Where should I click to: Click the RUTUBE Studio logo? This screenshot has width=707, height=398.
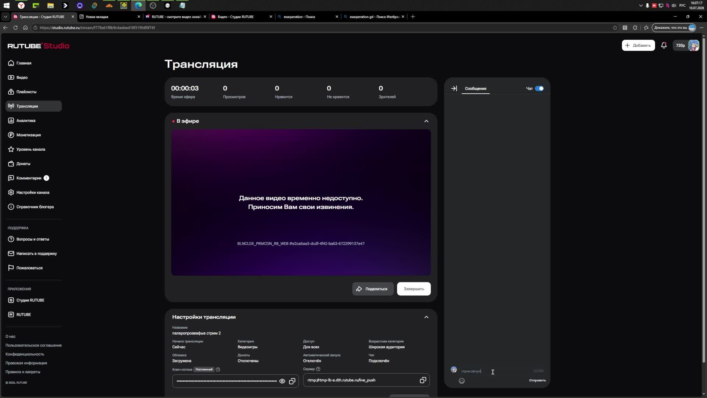click(x=38, y=46)
